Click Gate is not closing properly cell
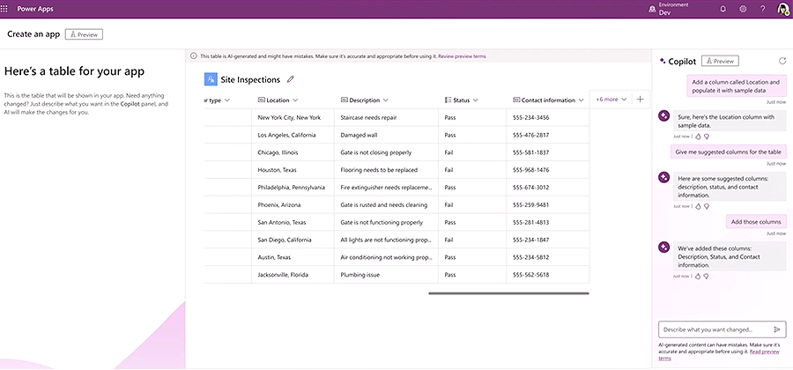Image resolution: width=793 pixels, height=370 pixels. 387,152
